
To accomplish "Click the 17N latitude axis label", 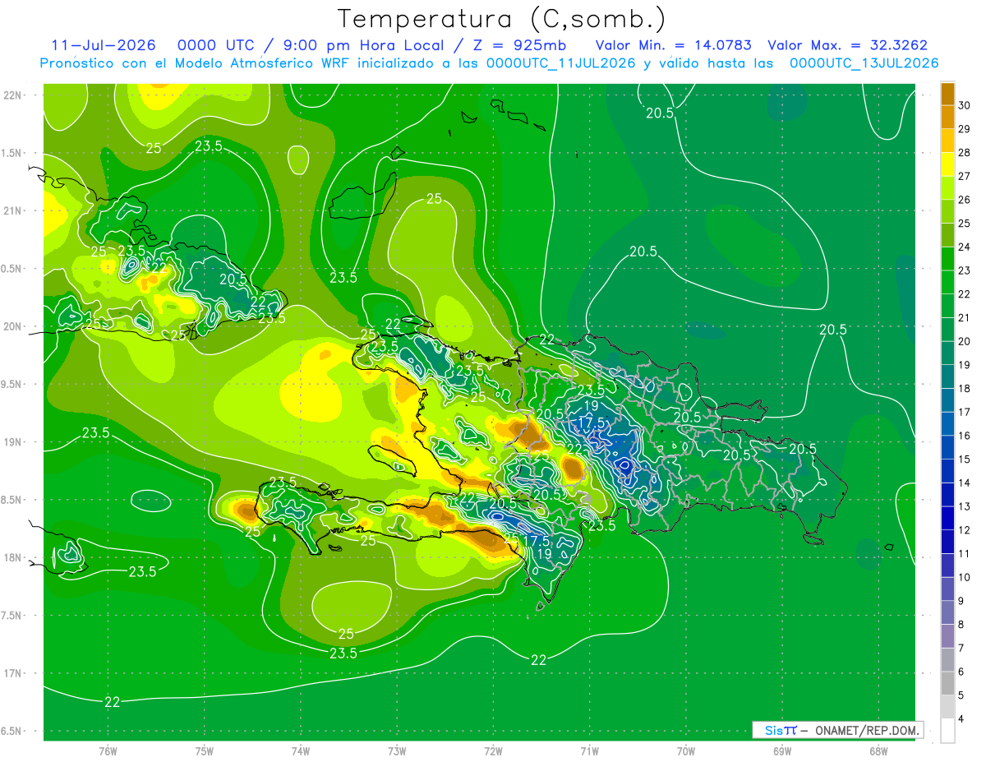I will pos(12,673).
